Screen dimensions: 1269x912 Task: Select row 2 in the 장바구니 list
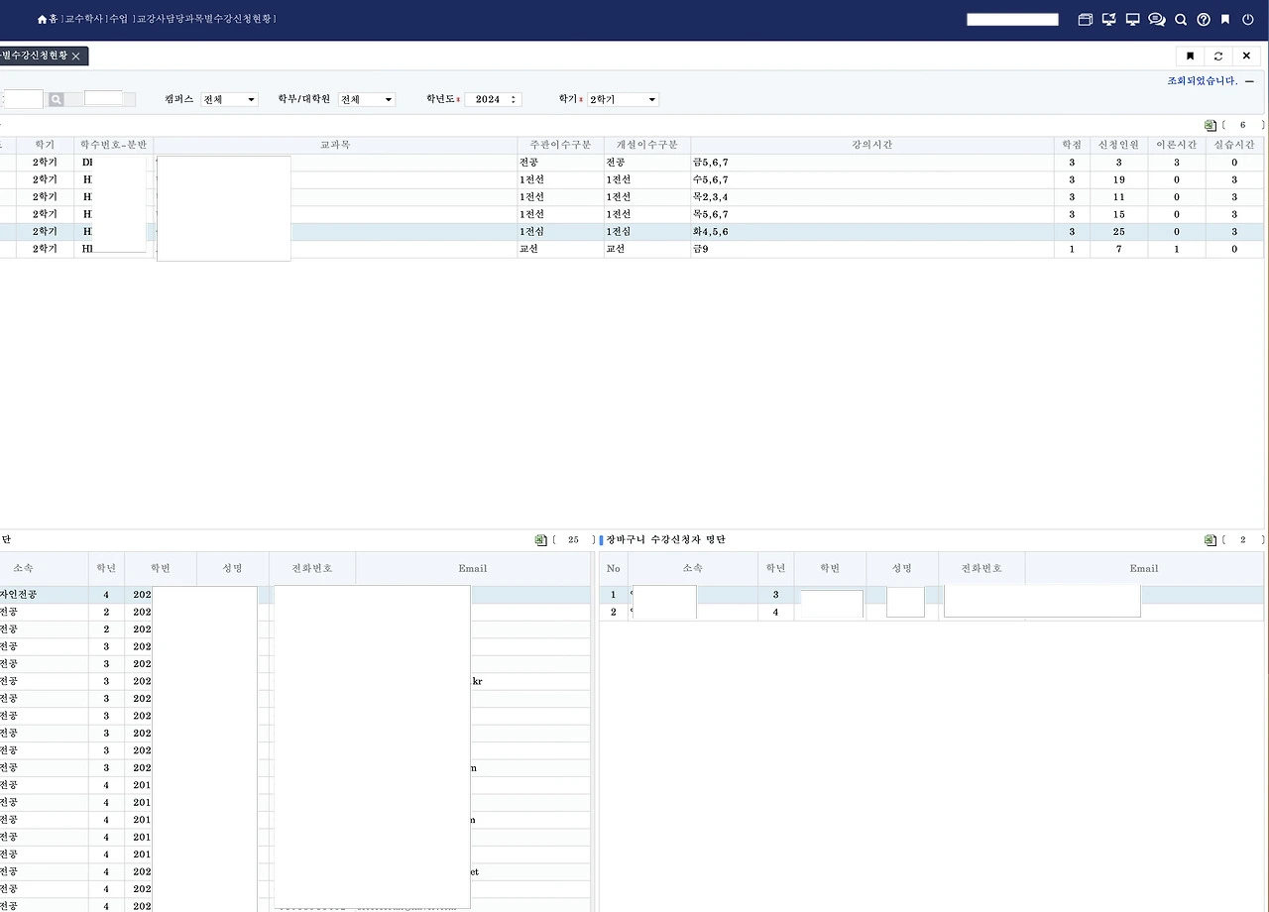coord(932,612)
